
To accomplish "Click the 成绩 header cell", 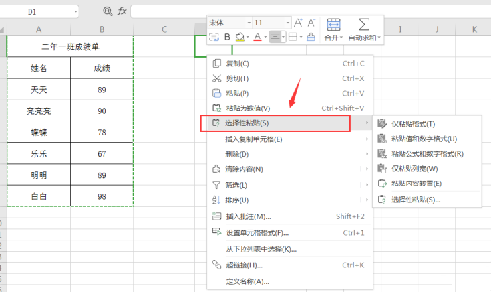I will coord(102,68).
